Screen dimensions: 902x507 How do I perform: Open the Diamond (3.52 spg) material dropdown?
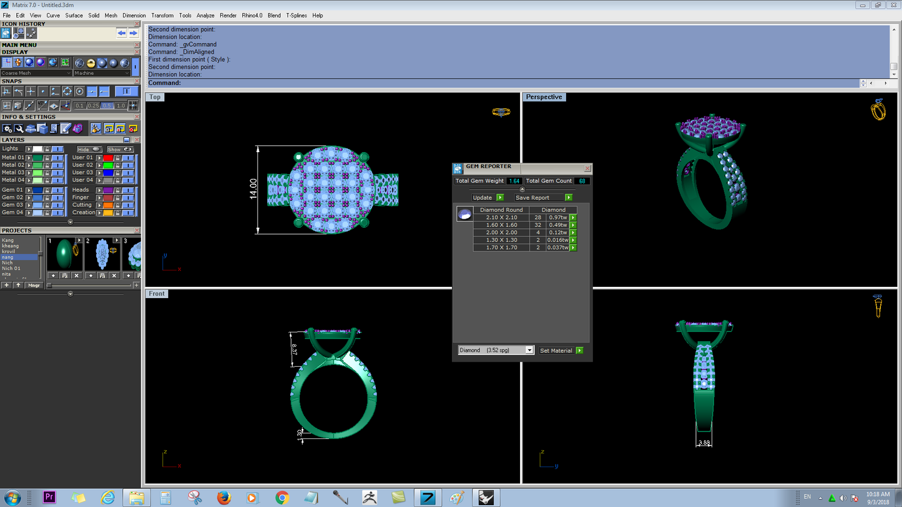[496, 350]
